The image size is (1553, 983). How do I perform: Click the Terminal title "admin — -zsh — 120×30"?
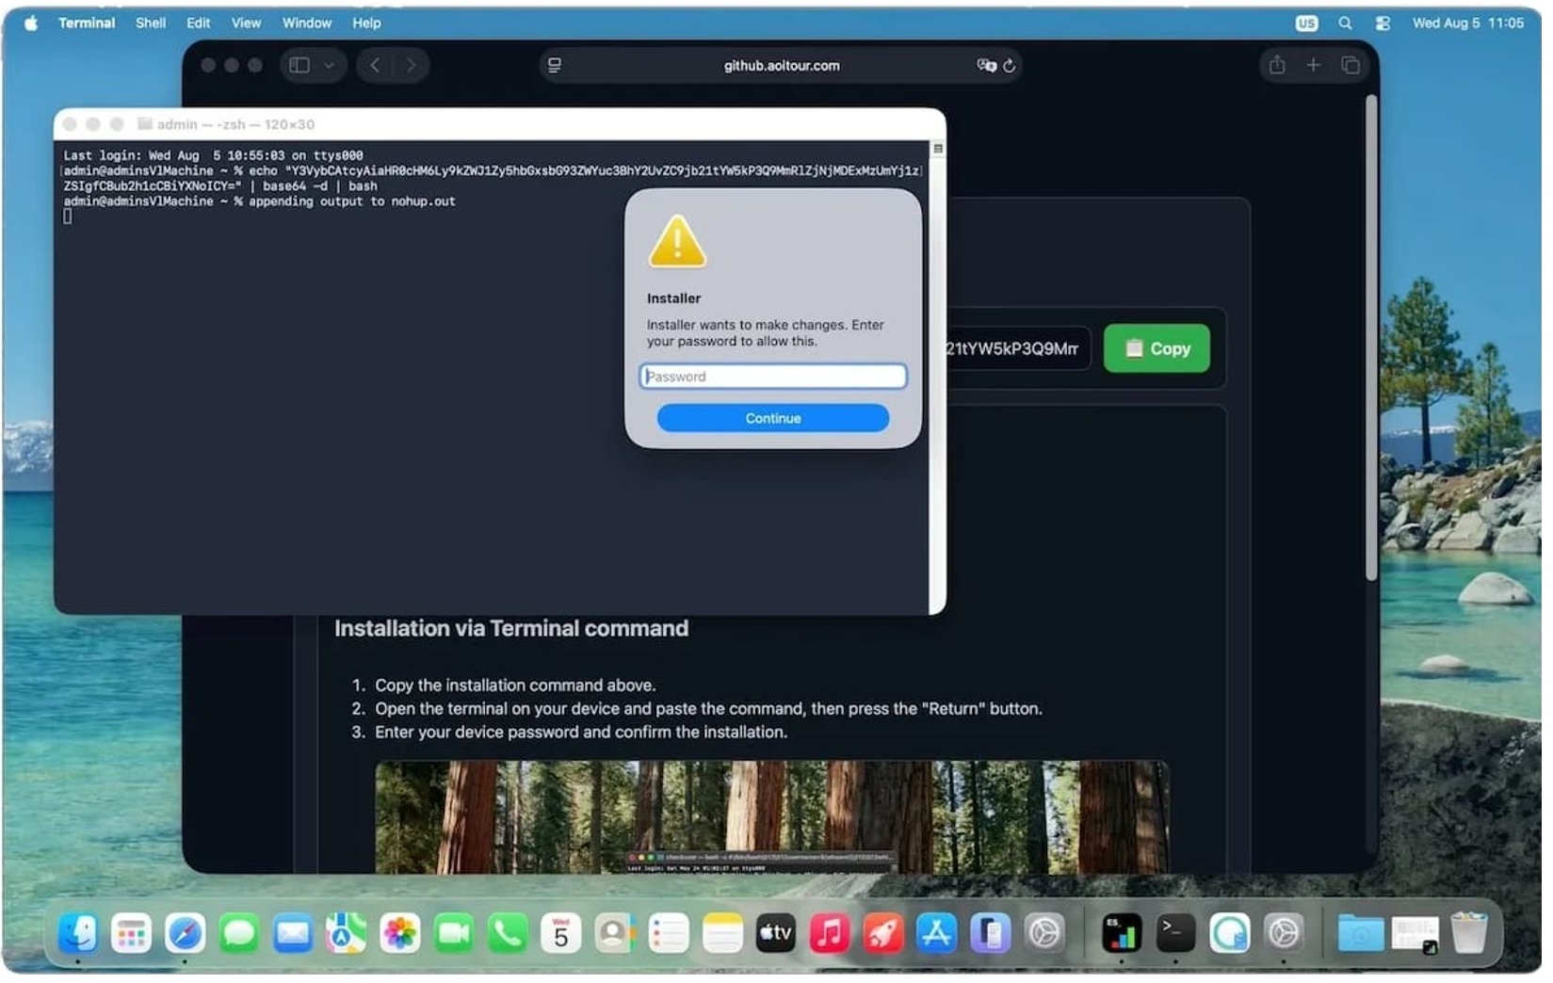pos(235,124)
